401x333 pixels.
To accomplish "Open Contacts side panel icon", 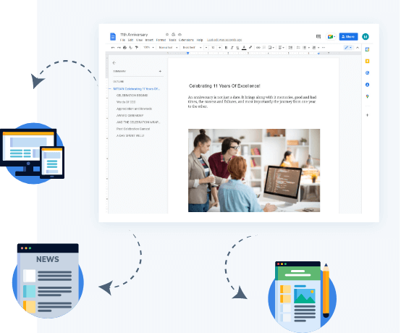I will point(367,85).
